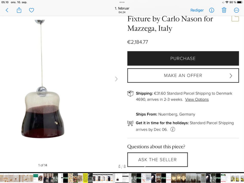
Task: Open the multitasking three-dot menu at top
Action: coord(122,2)
